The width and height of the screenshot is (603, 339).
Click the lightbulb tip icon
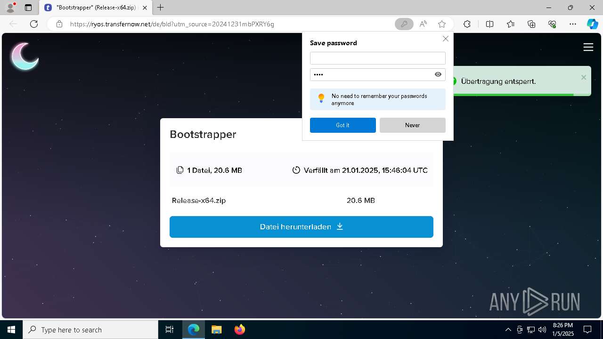[321, 98]
